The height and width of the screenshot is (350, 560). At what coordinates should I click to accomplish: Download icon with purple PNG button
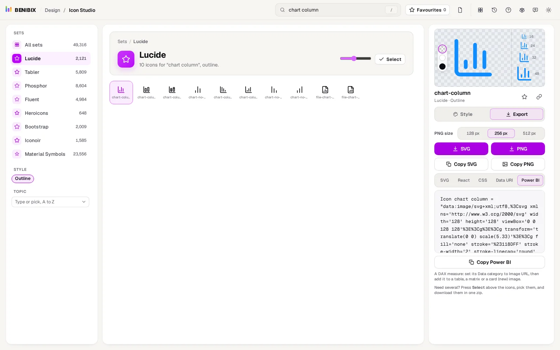518,149
